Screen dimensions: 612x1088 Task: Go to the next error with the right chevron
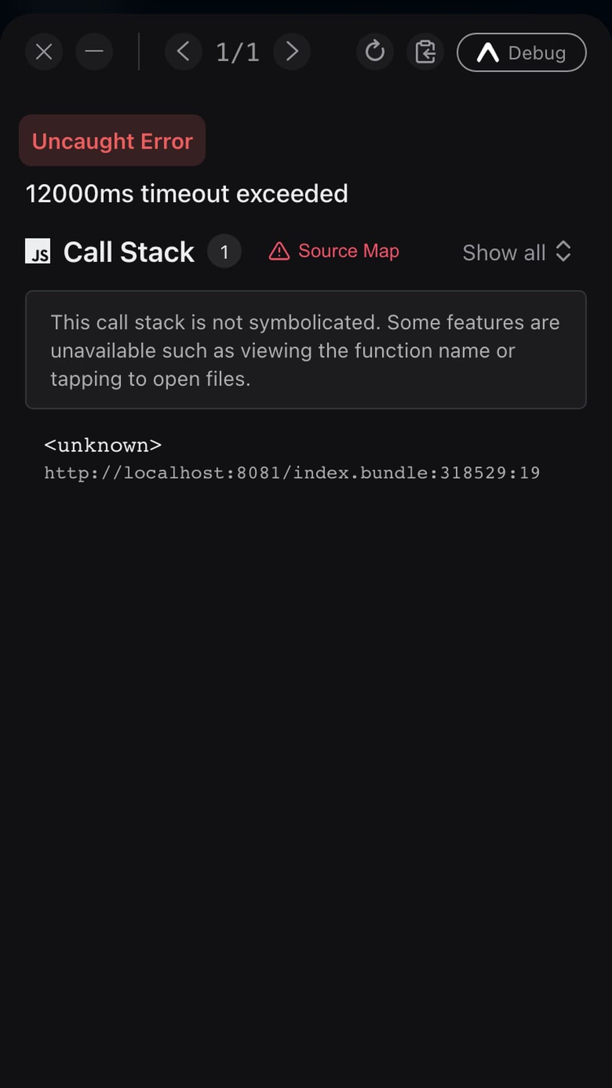coord(292,52)
